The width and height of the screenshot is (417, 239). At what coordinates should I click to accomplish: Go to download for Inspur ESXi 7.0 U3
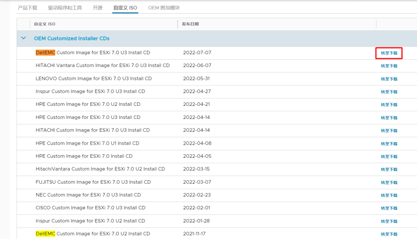(389, 92)
